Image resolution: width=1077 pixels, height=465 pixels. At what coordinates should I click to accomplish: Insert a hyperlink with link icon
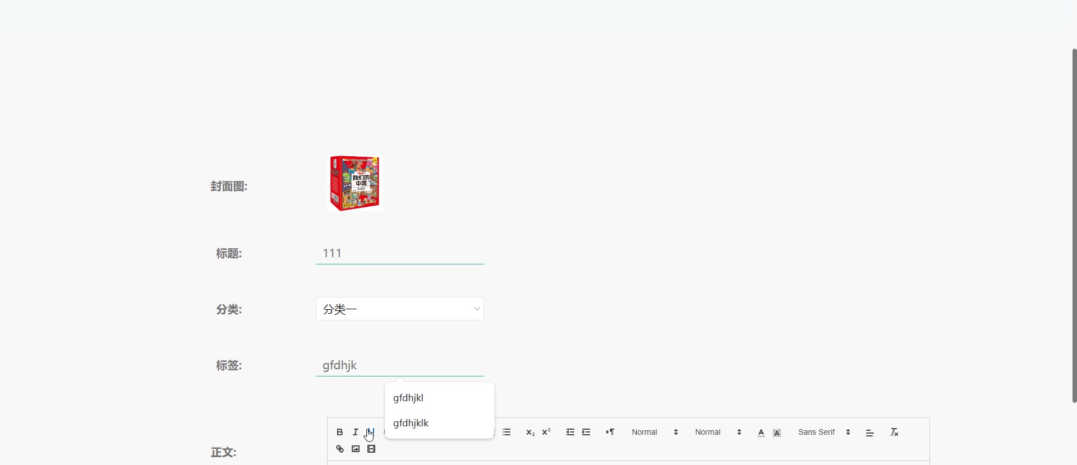pos(339,449)
